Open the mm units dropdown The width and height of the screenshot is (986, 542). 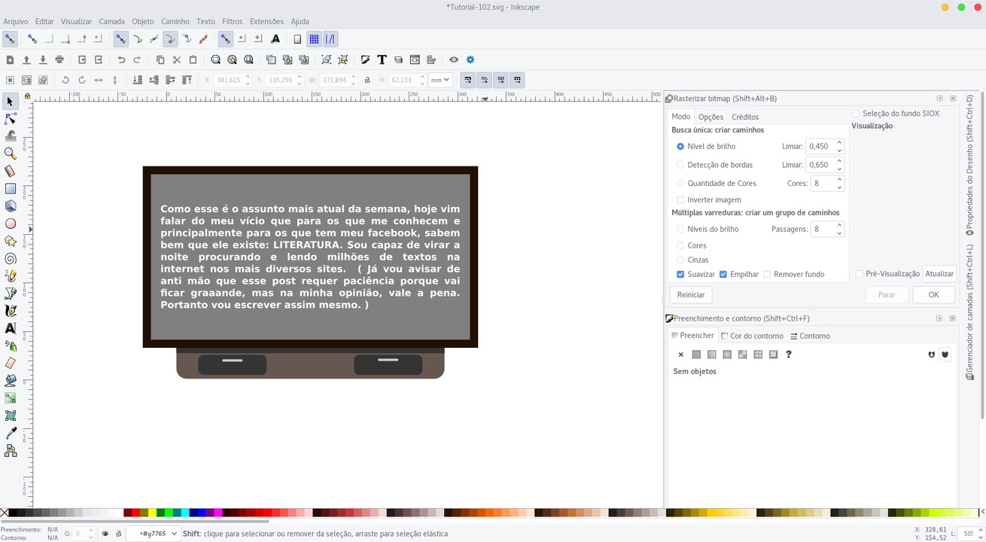440,80
